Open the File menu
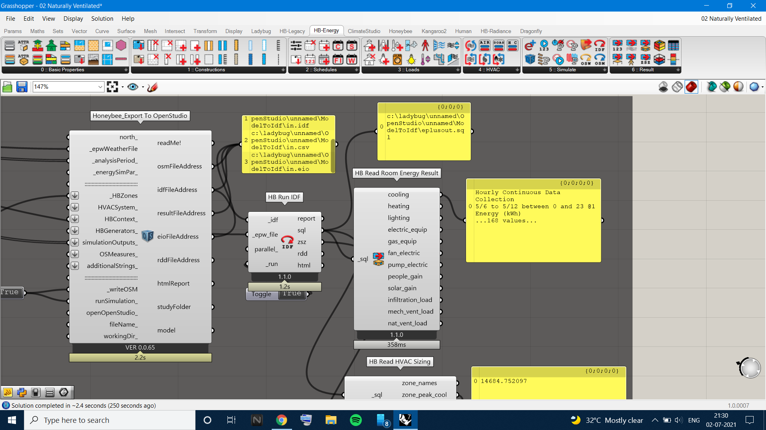 (10, 19)
